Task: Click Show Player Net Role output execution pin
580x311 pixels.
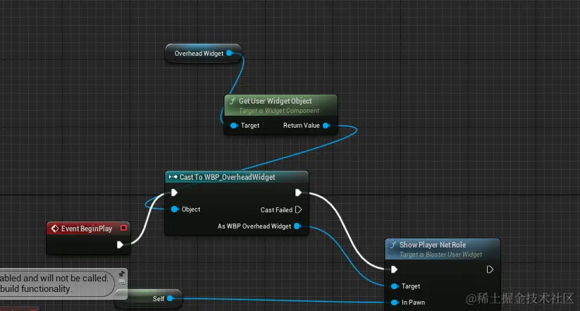Action: 490,269
